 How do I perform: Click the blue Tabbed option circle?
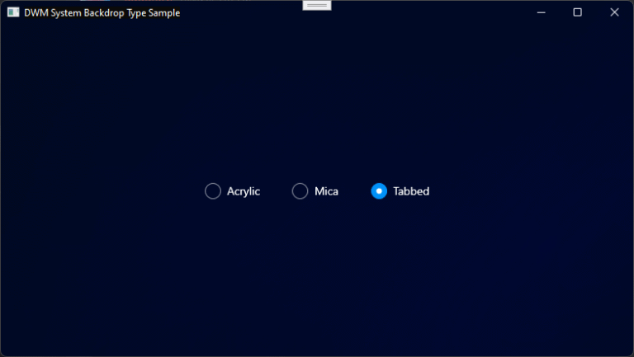click(x=379, y=191)
